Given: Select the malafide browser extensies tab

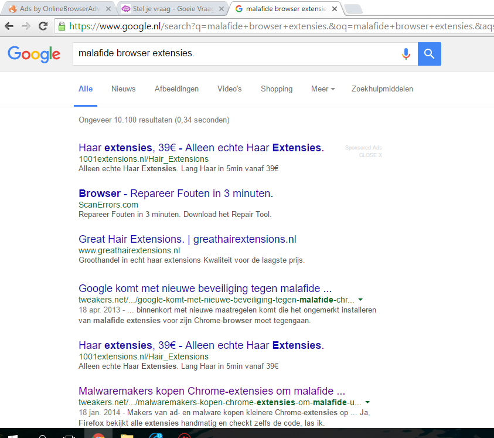Looking at the screenshot, I should pyautogui.click(x=285, y=9).
